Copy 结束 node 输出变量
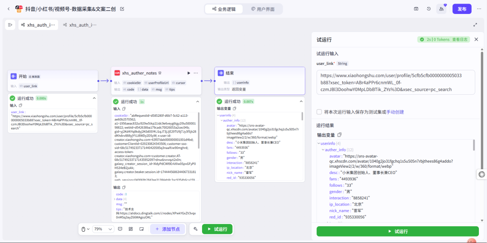Image resolution: width=487 pixels, height=243 pixels. click(234, 108)
